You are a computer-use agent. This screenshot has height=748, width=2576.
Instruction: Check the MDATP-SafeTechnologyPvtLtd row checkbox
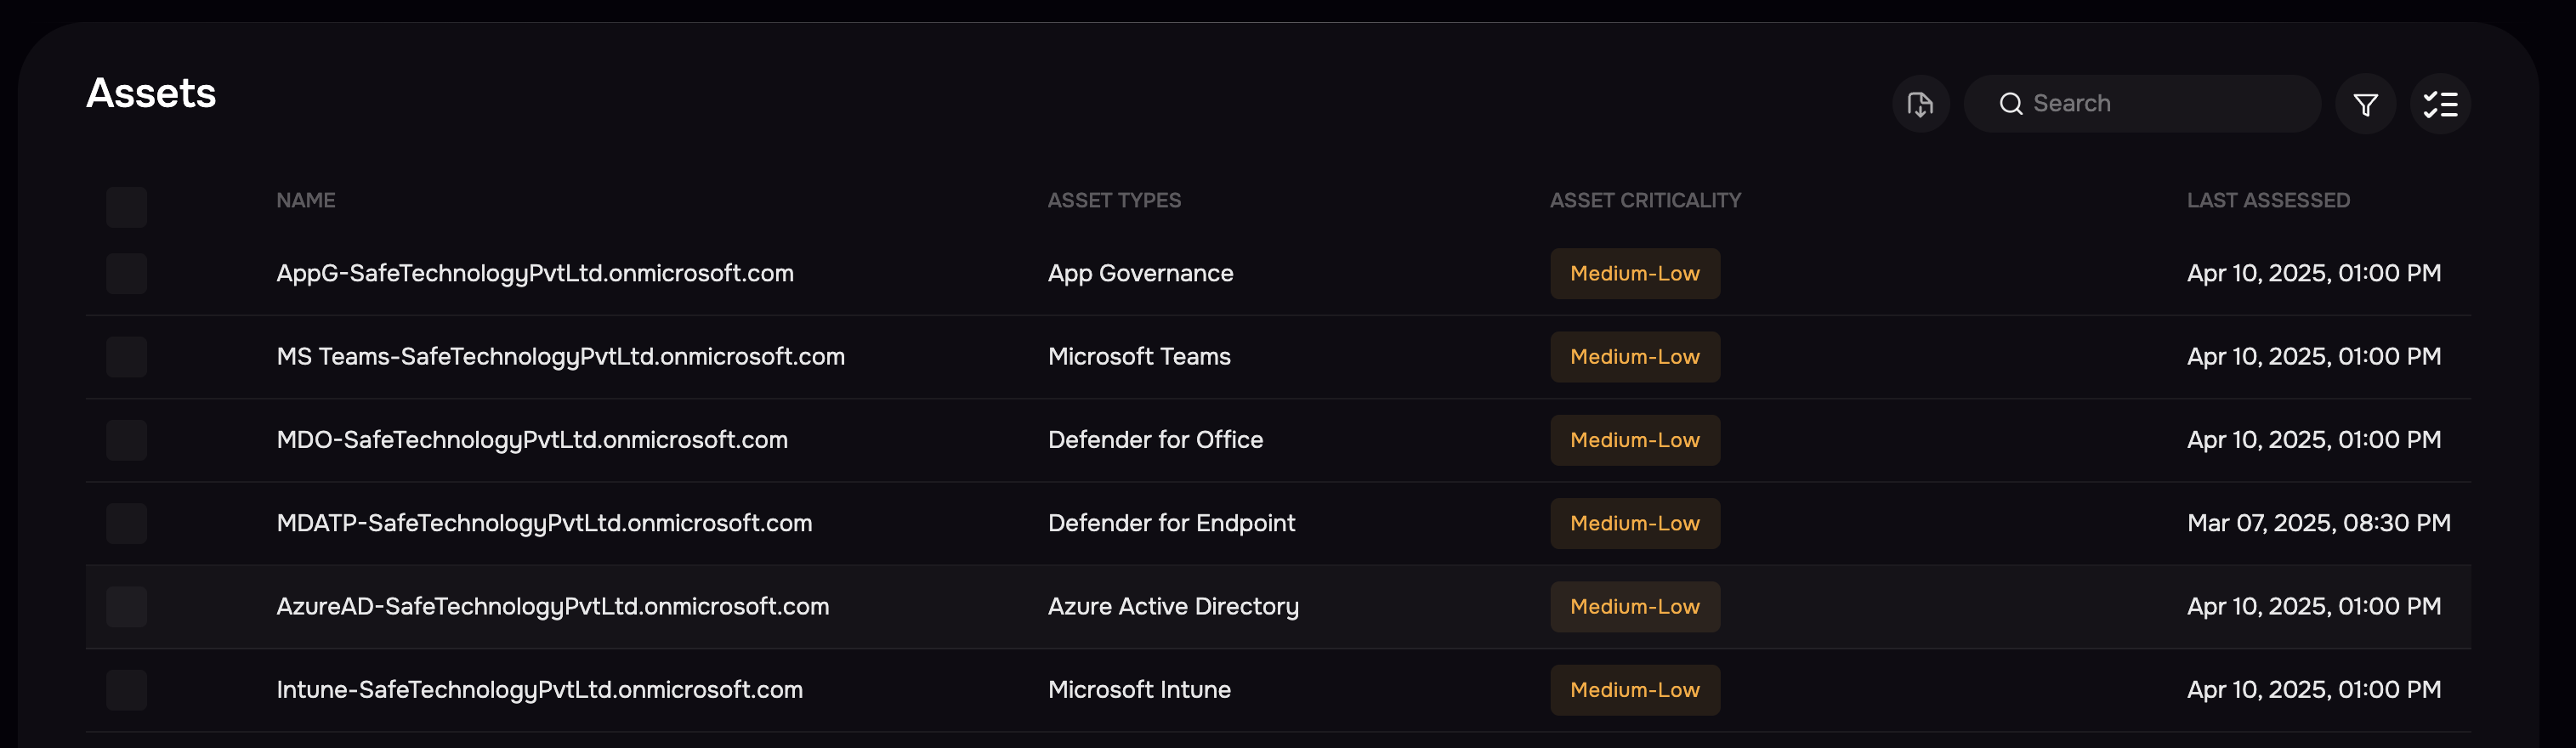[x=127, y=523]
